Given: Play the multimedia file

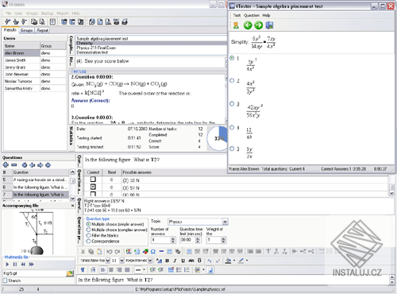Looking at the screenshot, I should tap(7, 265).
